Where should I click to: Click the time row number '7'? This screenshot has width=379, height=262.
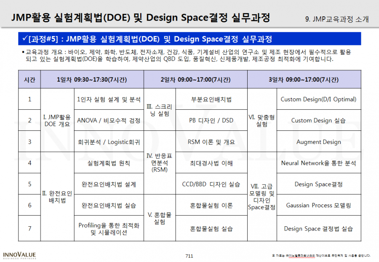(x=29, y=228)
